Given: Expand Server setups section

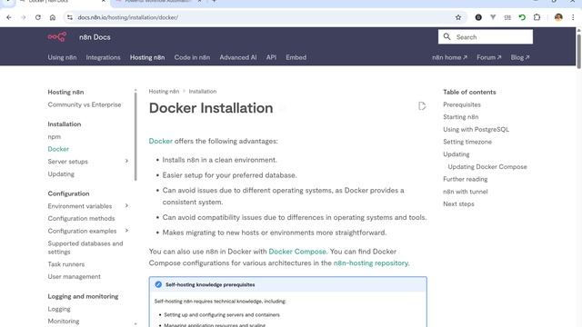Looking at the screenshot, I should pyautogui.click(x=126, y=162).
